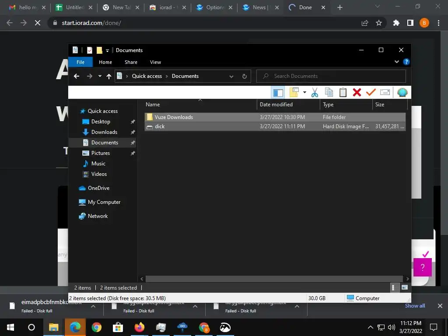Select the Vuze Downloads folder
The image size is (448, 336).
coord(275,117)
